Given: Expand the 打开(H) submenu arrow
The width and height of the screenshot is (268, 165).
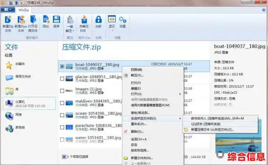Looking at the screenshot, I should click(x=180, y=94).
